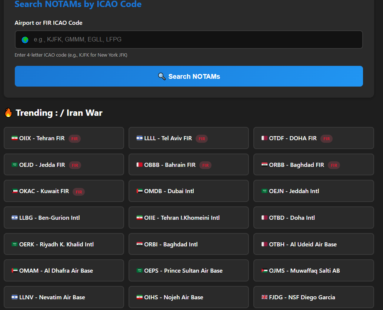The image size is (383, 310).
Task: Click the ICAO code input field
Action: pyautogui.click(x=189, y=40)
